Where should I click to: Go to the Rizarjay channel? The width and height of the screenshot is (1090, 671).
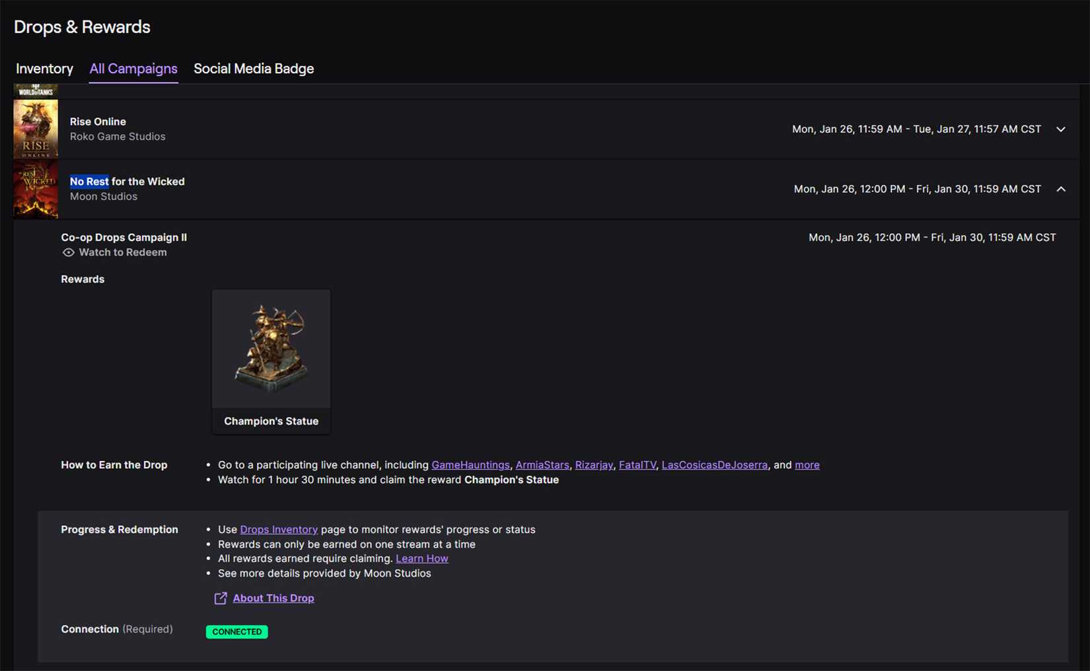tap(594, 465)
